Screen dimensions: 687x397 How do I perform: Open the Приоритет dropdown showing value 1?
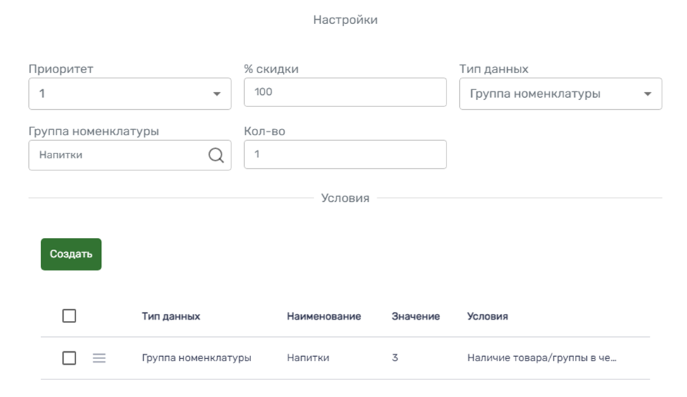pos(120,94)
